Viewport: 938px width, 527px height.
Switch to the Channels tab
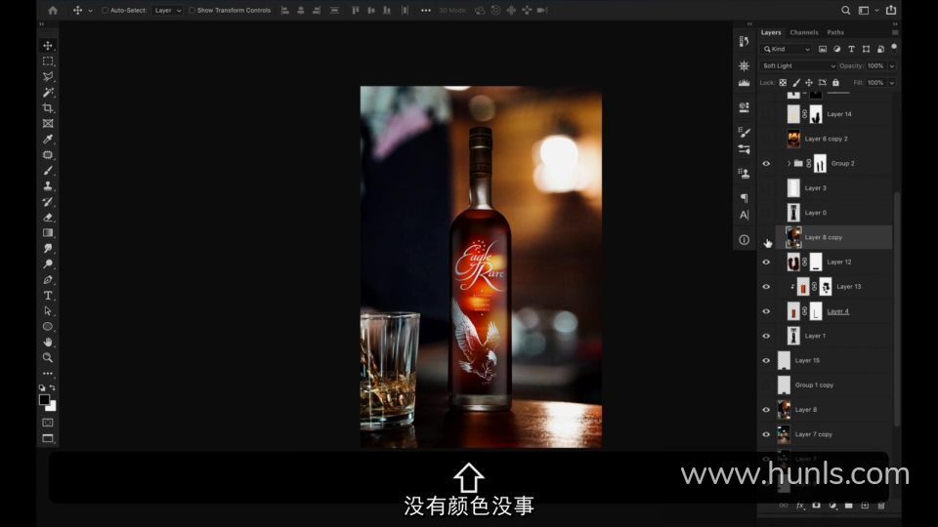803,32
